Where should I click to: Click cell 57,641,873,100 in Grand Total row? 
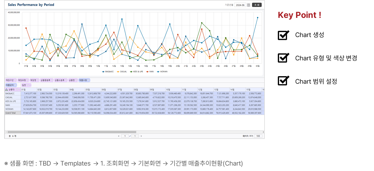(29, 113)
